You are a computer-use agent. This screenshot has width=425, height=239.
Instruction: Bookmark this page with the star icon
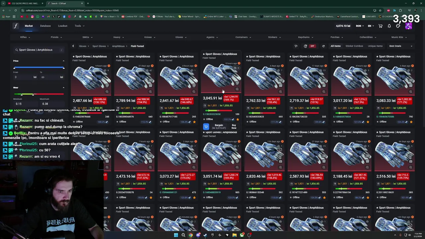coord(380,10)
